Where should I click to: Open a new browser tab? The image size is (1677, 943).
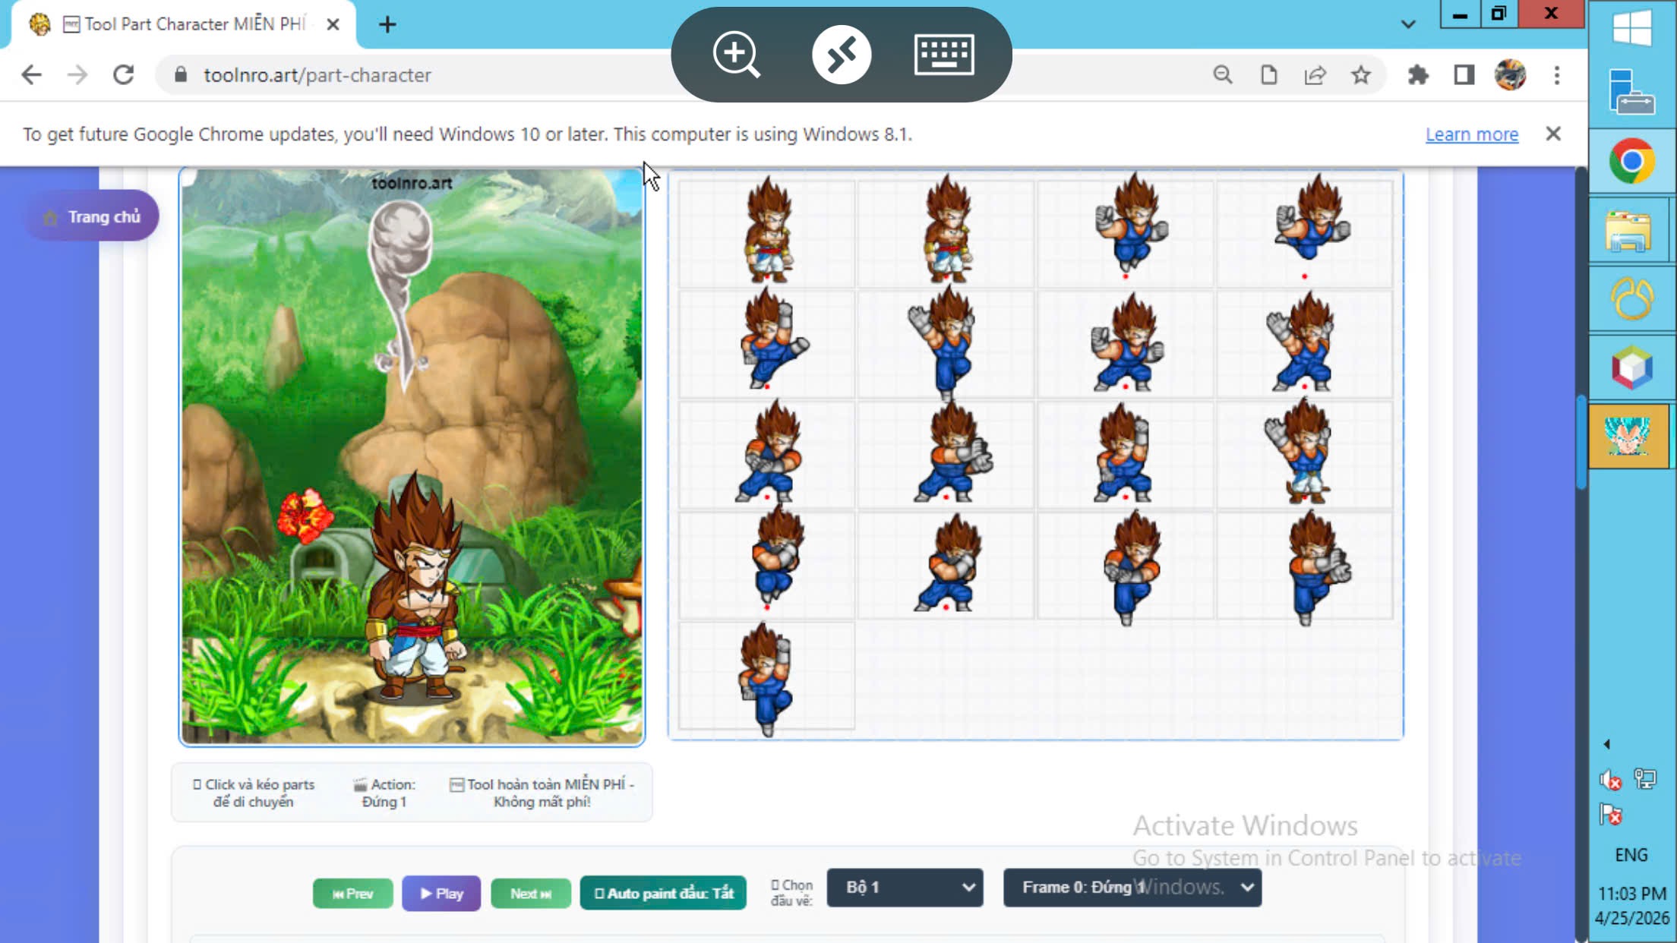tap(387, 24)
